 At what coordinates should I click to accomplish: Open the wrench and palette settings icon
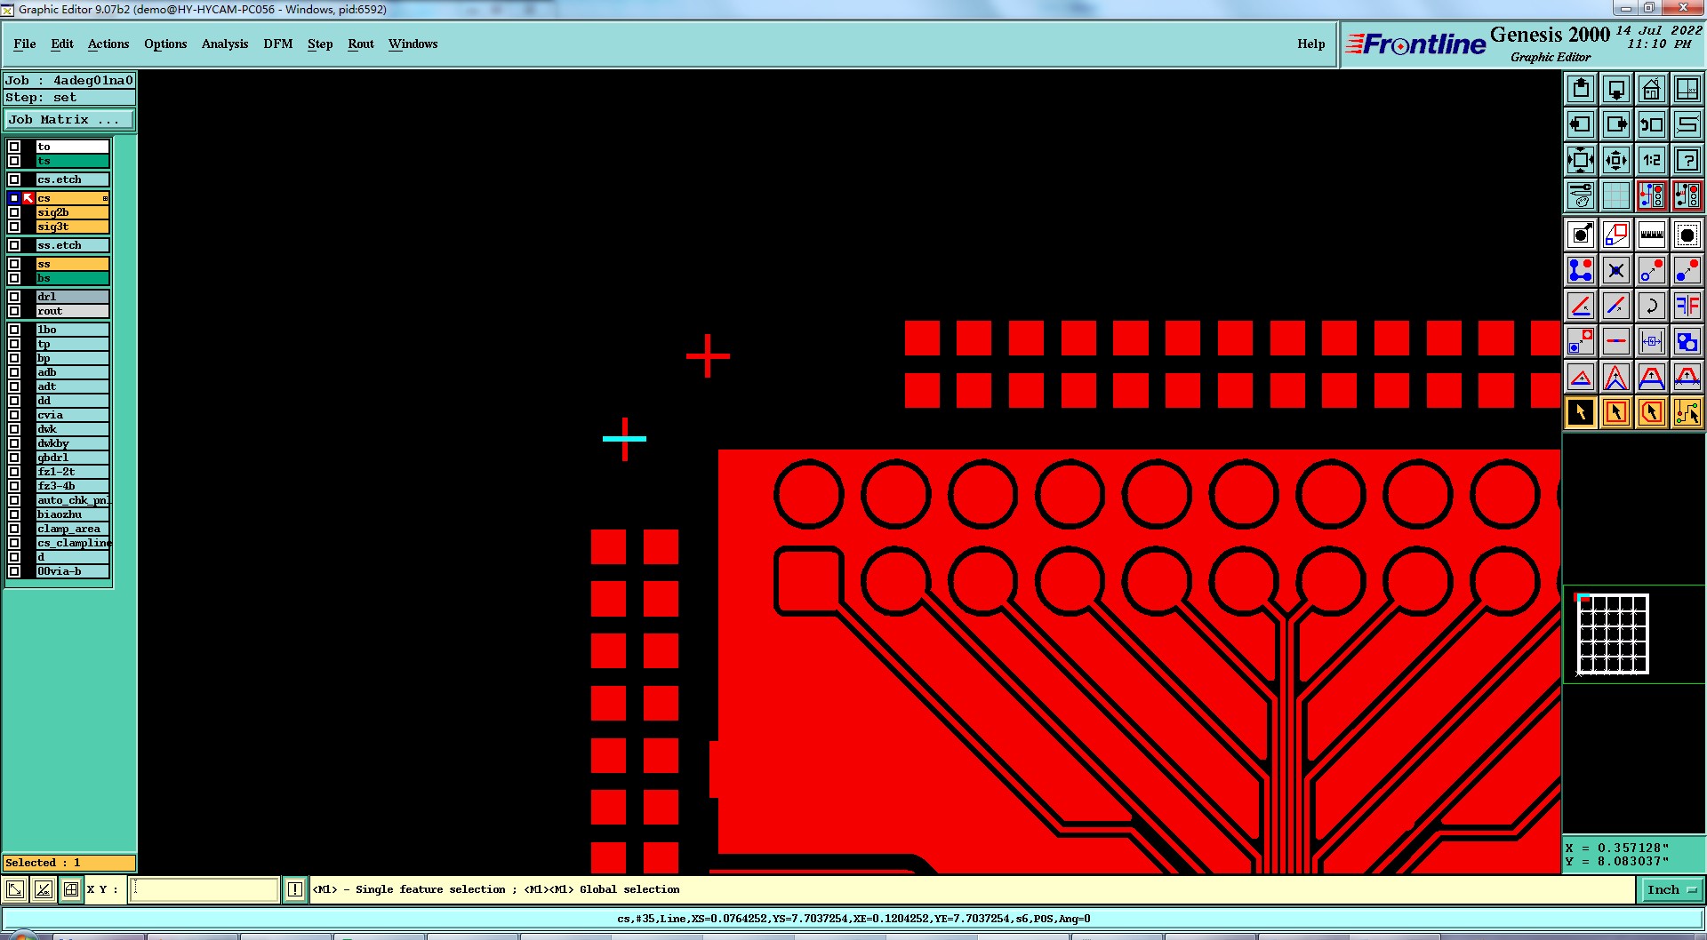pos(1581,195)
